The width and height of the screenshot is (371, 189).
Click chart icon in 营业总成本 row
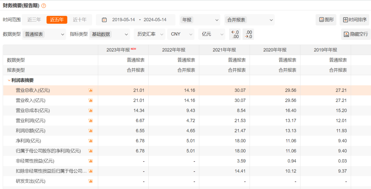pos(91,110)
